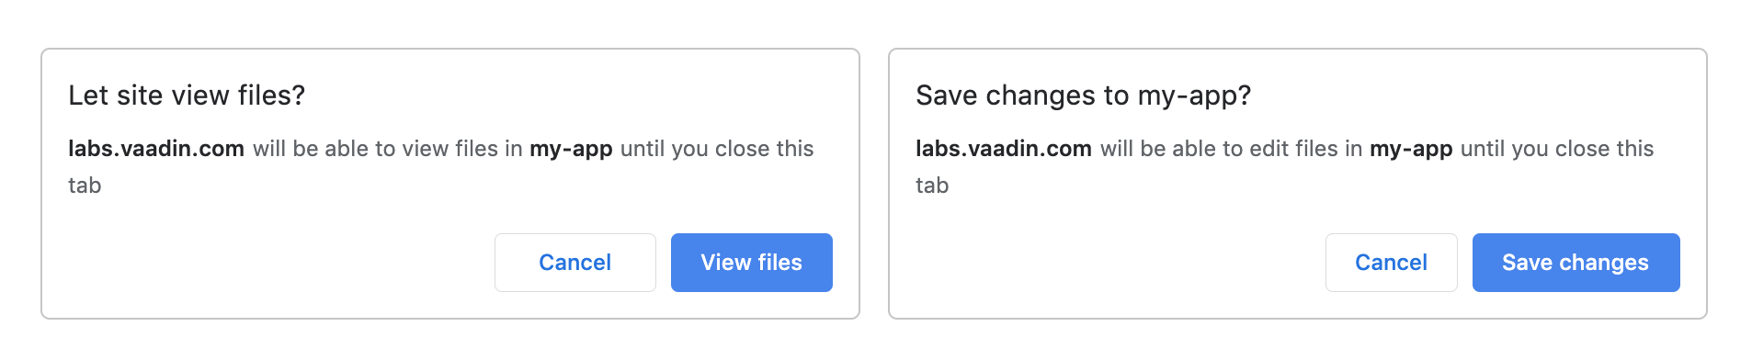Click the word "files?" in the view files heading
Viewport: 1752px width, 360px height.
[x=271, y=96]
